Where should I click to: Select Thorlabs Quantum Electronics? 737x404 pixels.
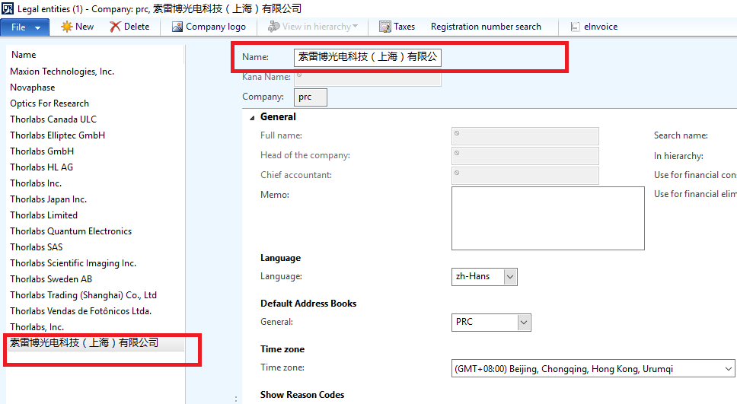tap(71, 231)
